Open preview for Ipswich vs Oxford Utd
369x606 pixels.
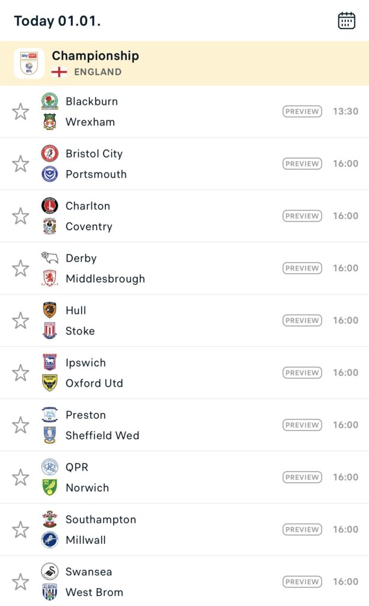coord(302,373)
